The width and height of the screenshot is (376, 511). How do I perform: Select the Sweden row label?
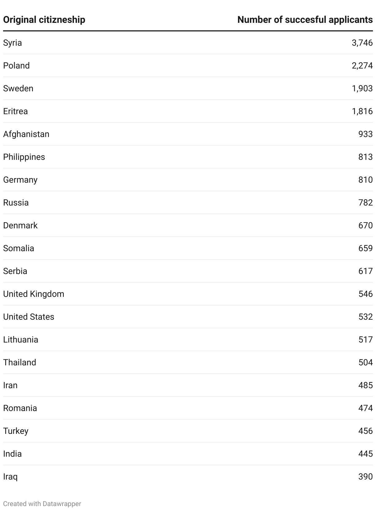pos(18,88)
